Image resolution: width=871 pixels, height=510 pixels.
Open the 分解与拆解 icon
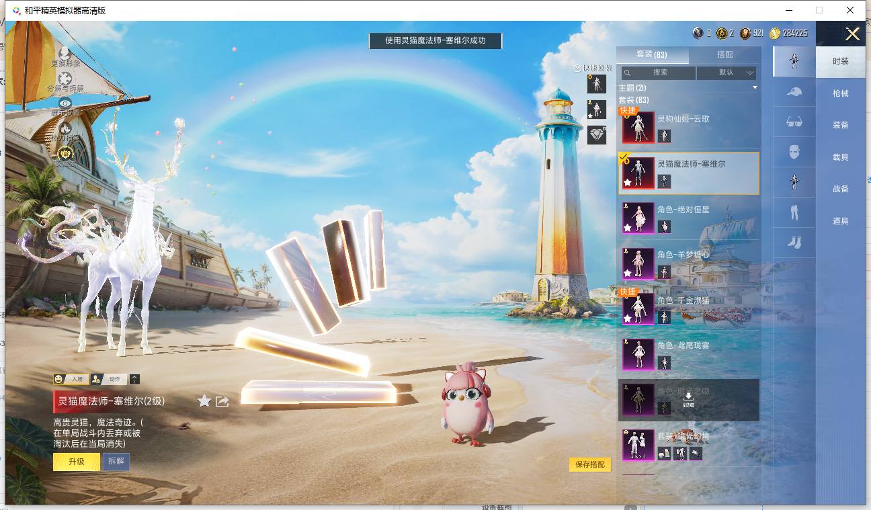tap(65, 79)
